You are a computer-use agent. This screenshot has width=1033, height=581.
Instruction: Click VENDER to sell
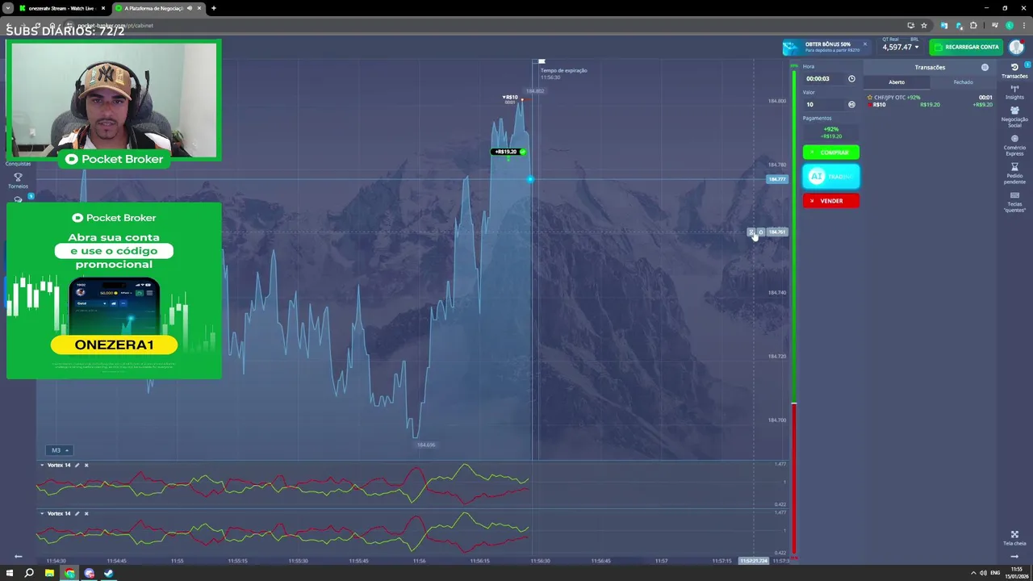point(831,201)
